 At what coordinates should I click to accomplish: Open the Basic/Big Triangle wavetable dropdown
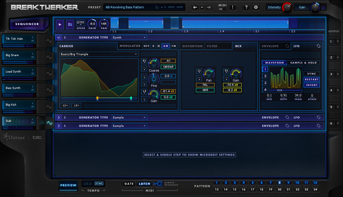(99, 54)
